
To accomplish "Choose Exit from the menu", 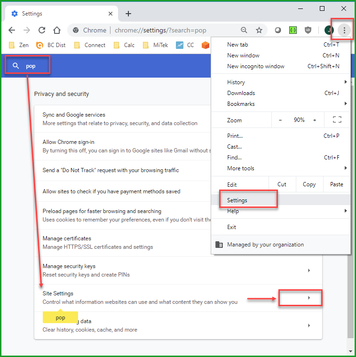I will click(x=281, y=227).
